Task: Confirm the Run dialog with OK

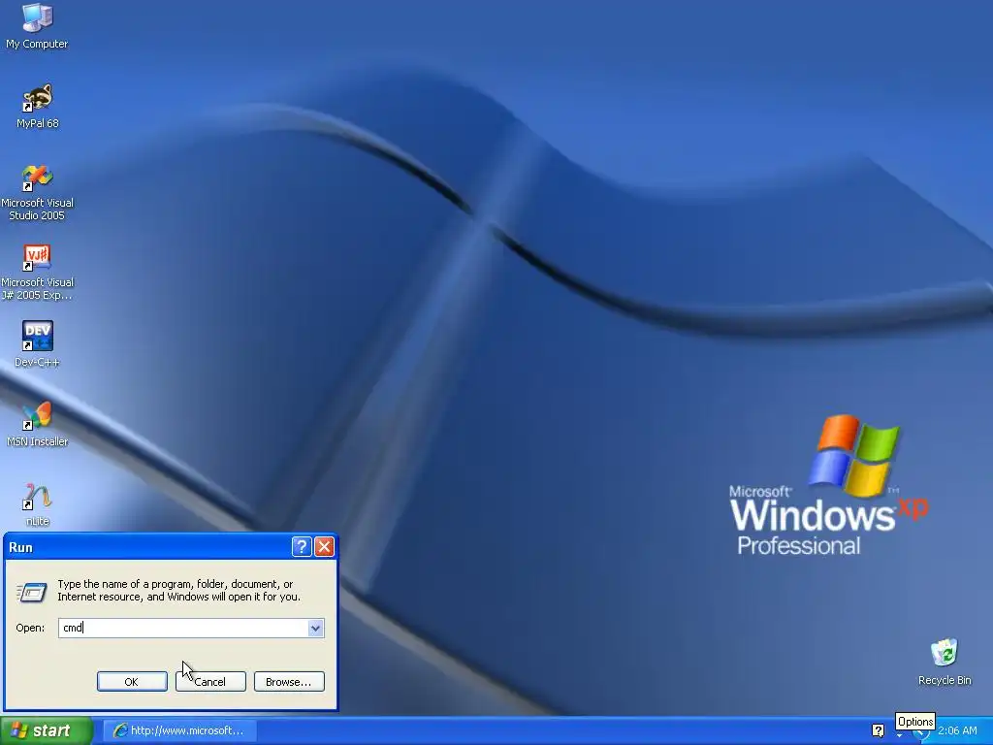Action: coord(132,682)
